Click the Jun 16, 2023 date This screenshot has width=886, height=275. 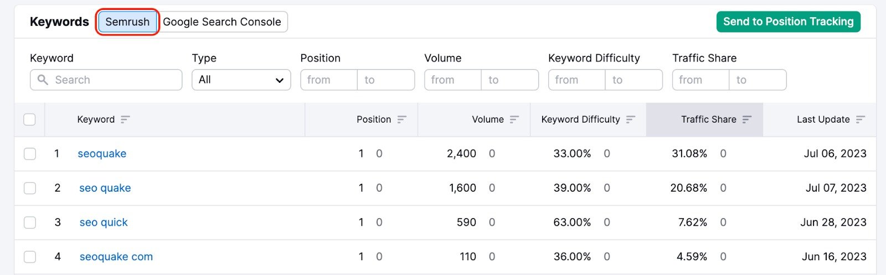834,256
